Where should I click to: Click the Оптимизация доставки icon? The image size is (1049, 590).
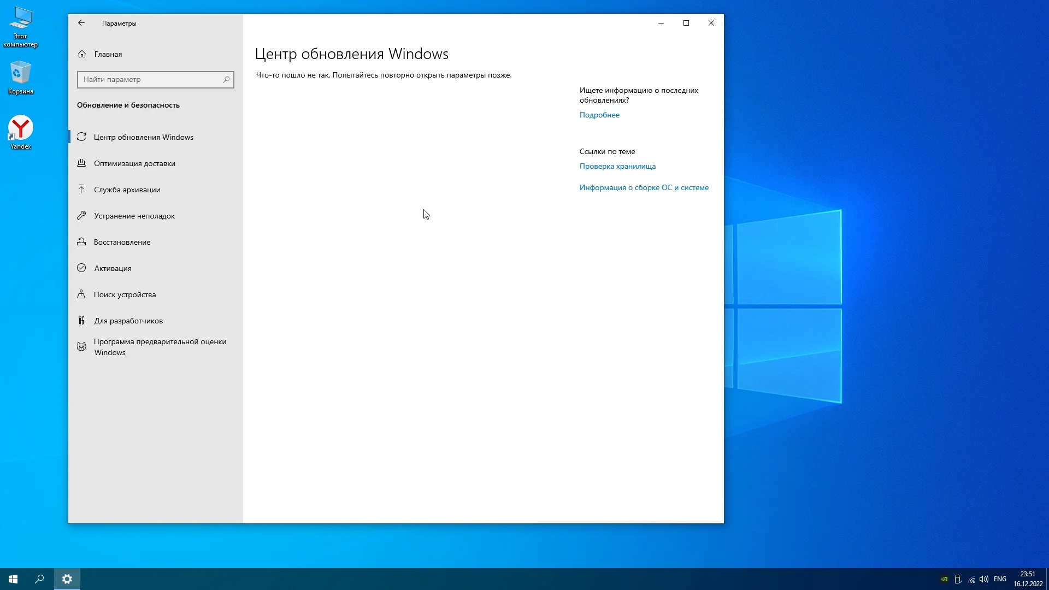point(81,163)
